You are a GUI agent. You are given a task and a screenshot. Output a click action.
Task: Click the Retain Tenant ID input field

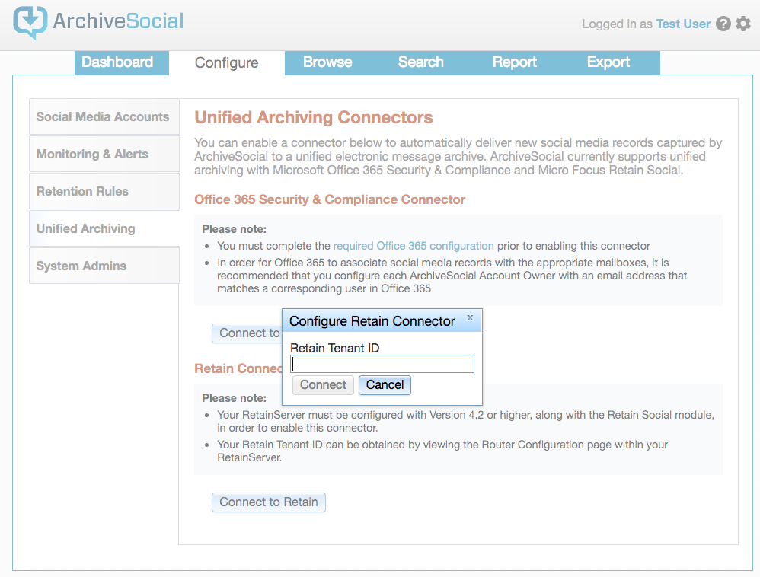coord(382,365)
